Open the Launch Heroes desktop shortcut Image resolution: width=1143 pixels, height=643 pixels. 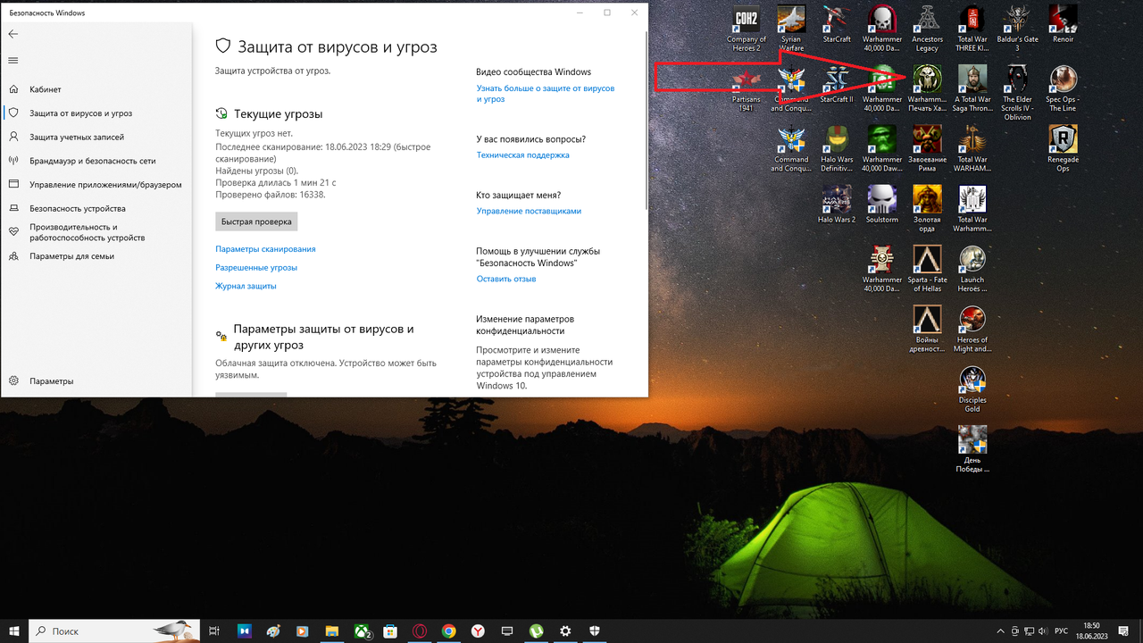972,269
